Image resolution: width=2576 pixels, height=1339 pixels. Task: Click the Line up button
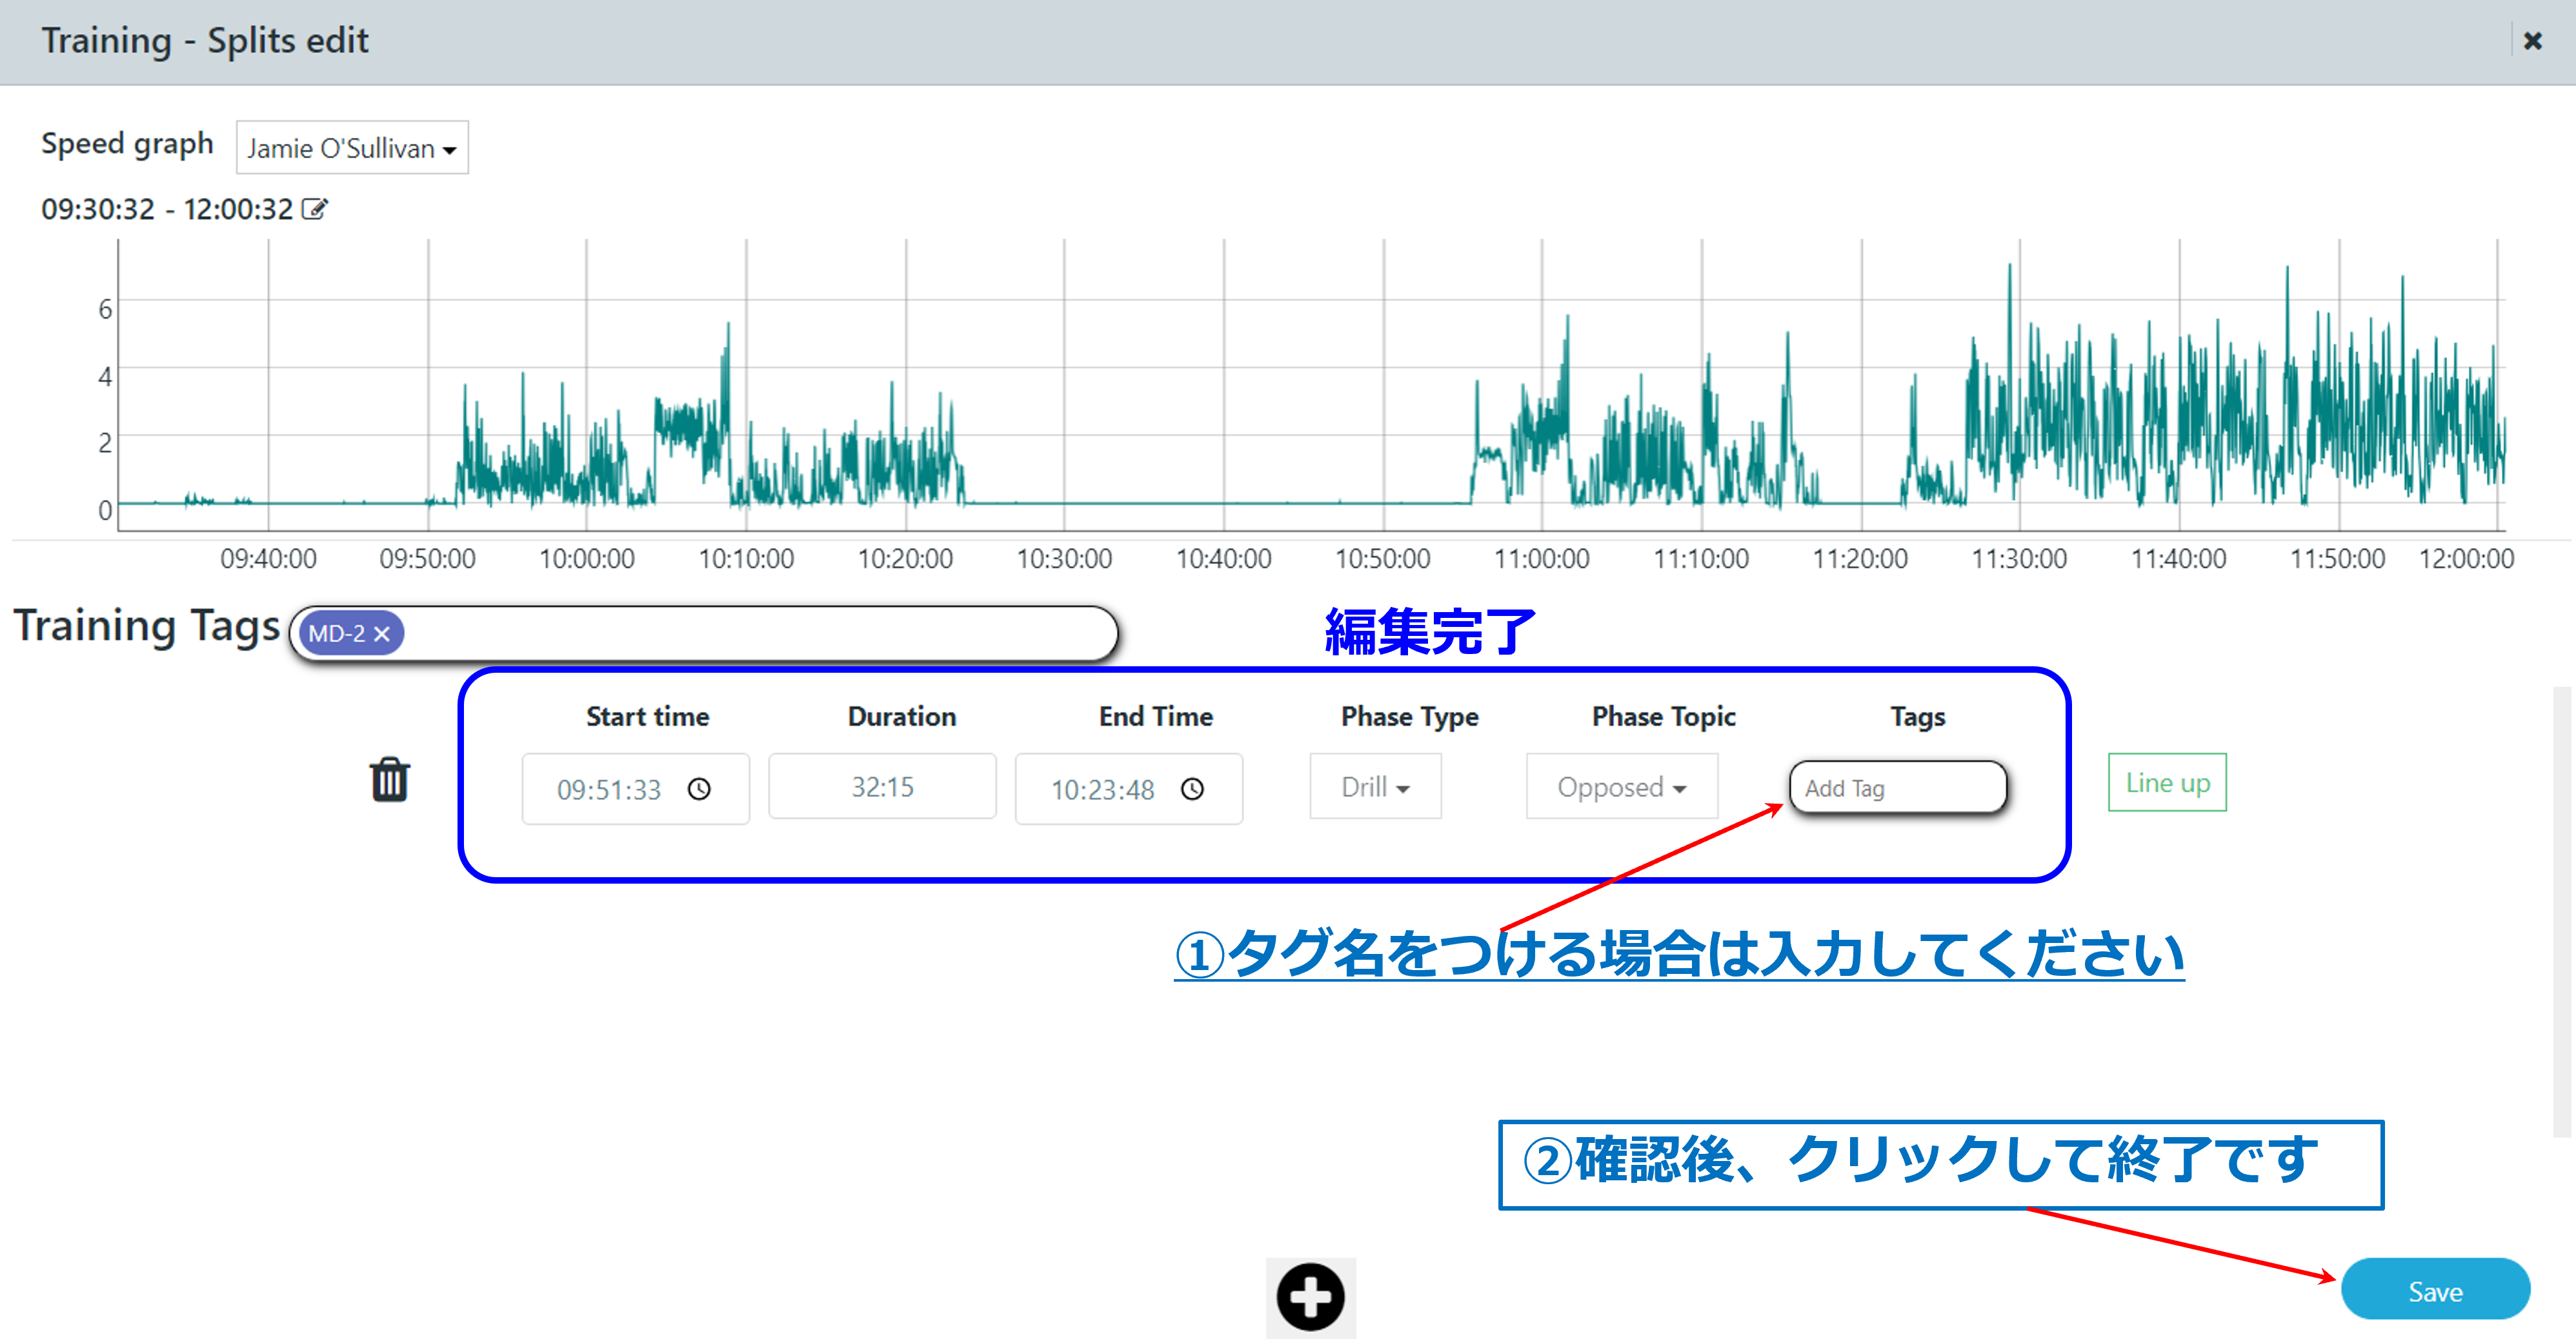click(x=2167, y=782)
